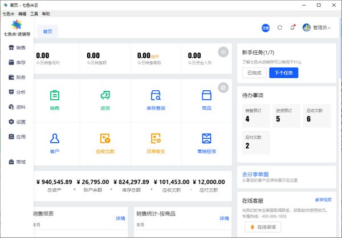The width and height of the screenshot is (342, 238).
Task: Click the 在线咨询 button
Action: (262, 227)
